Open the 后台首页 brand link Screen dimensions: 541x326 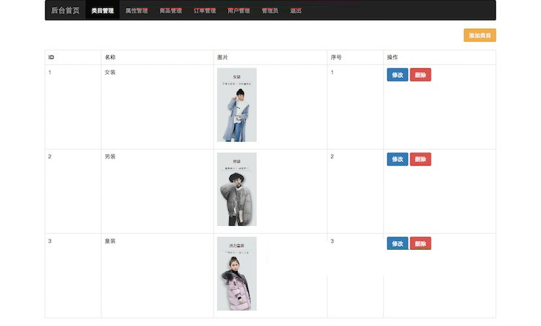[65, 10]
